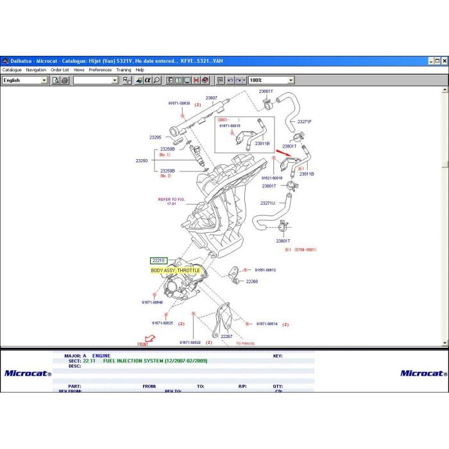Open the small arrow dropdown beside redo
449x449 pixels.
(x=244, y=80)
